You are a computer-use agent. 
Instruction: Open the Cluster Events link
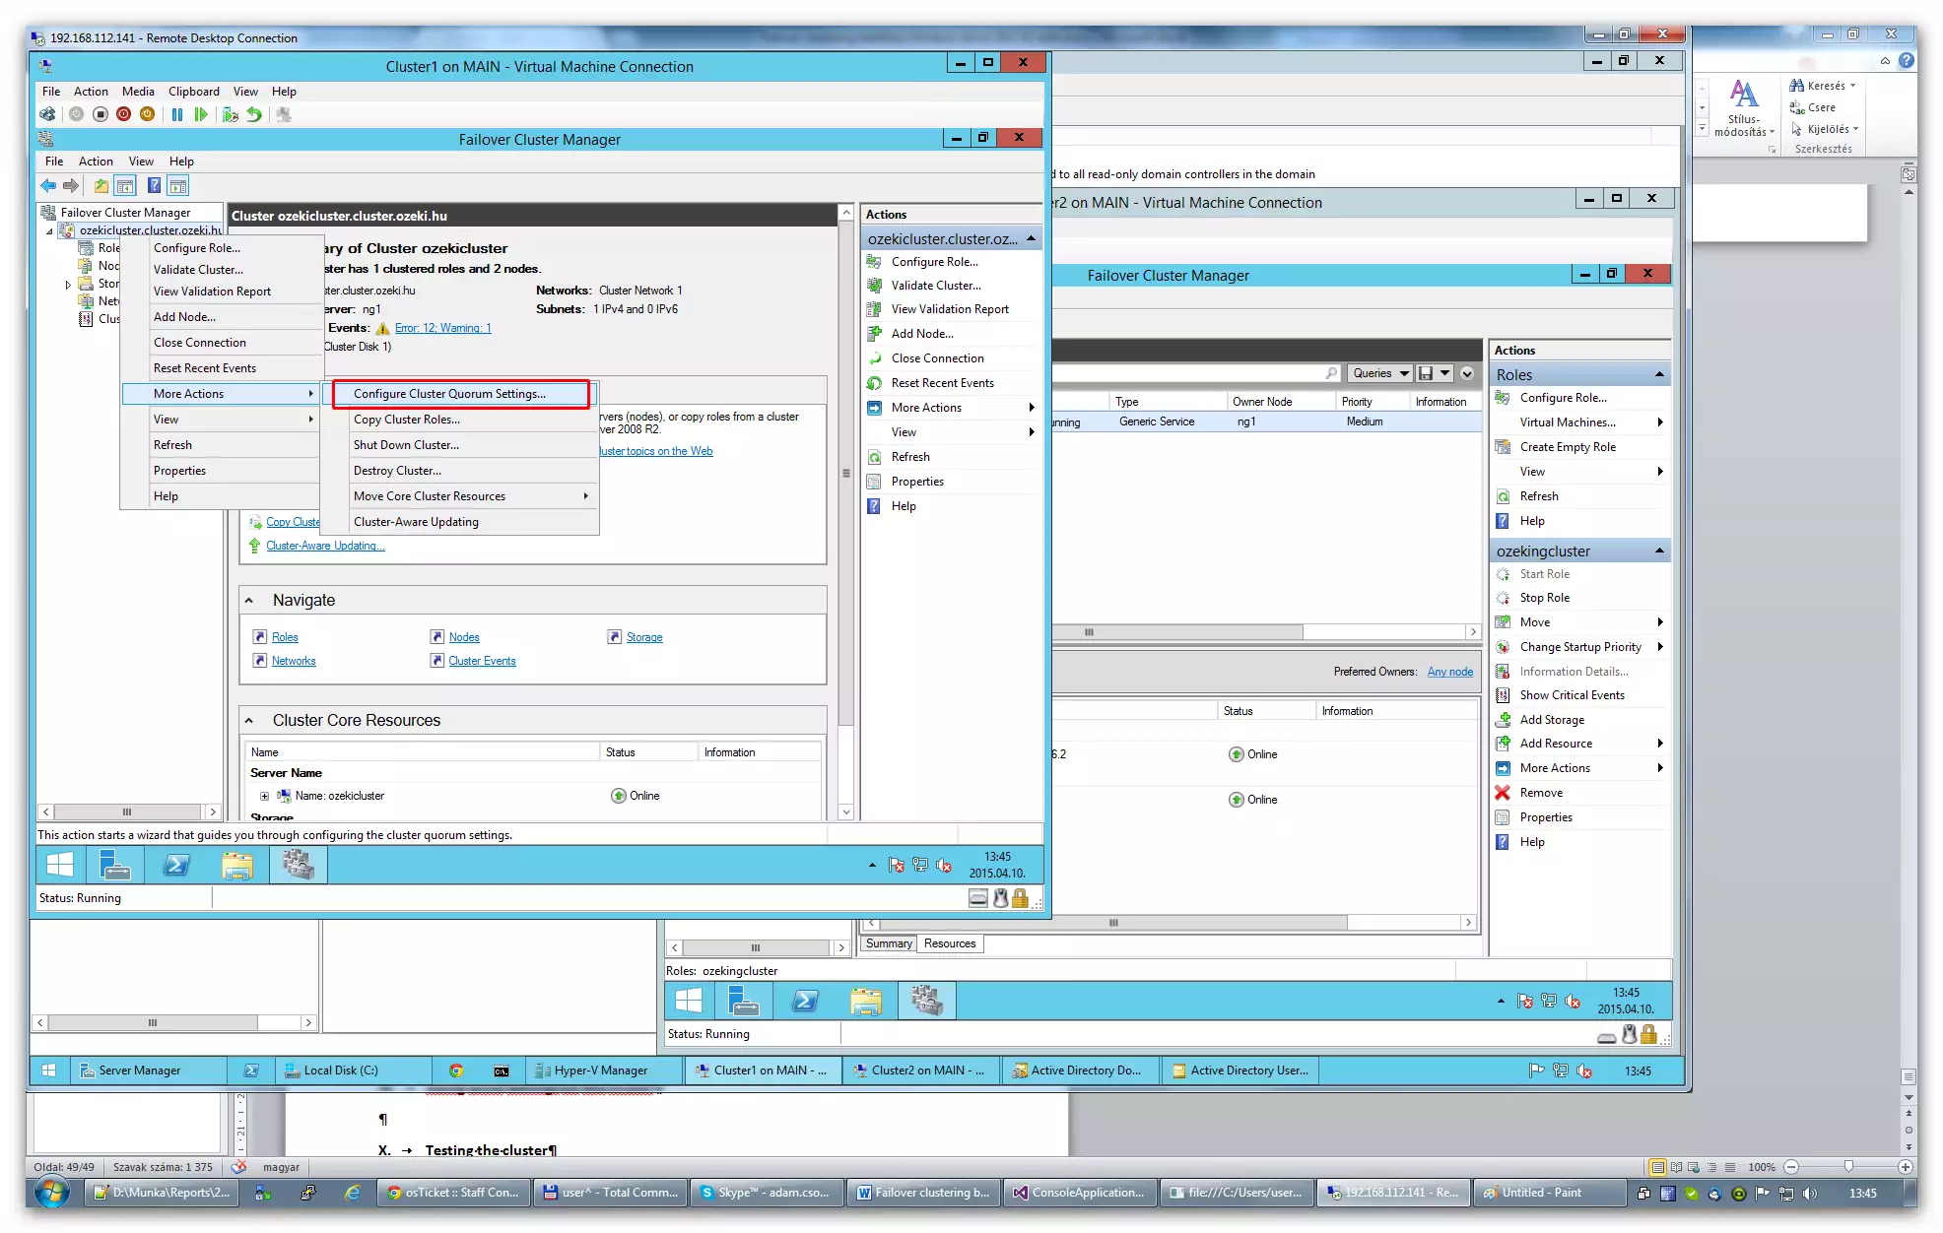482,661
